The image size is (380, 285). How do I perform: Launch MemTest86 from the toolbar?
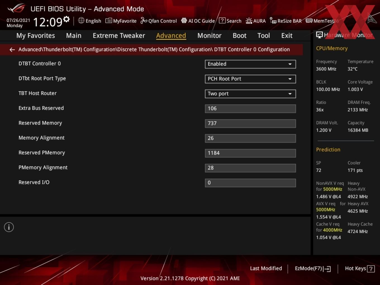pyautogui.click(x=322, y=21)
